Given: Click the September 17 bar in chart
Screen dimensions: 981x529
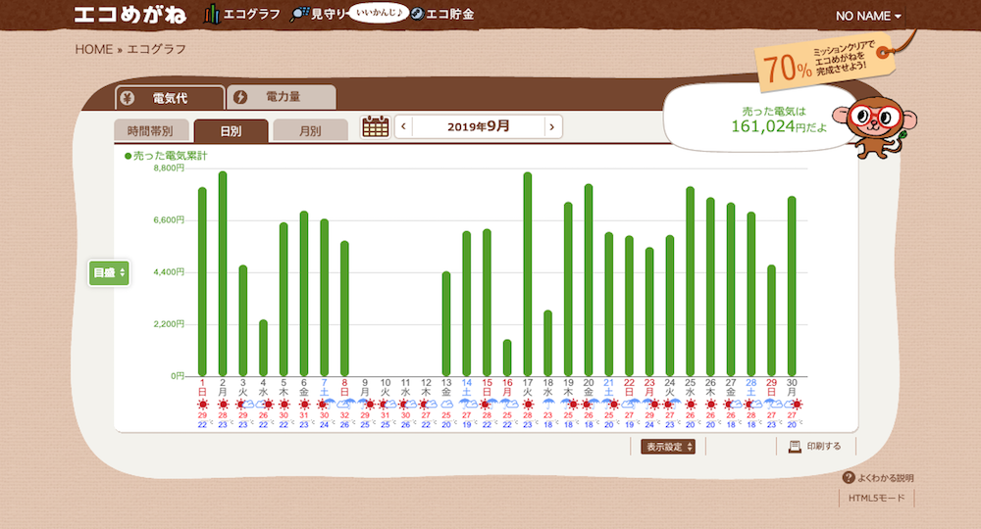Looking at the screenshot, I should (x=528, y=274).
